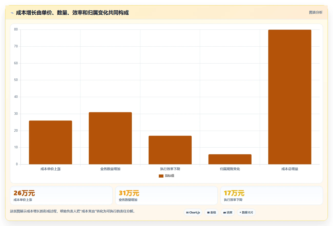Screen dimensions: 333x226
Task: Click the chart title 成本增长由单价、数量 heading
Action: (72, 13)
